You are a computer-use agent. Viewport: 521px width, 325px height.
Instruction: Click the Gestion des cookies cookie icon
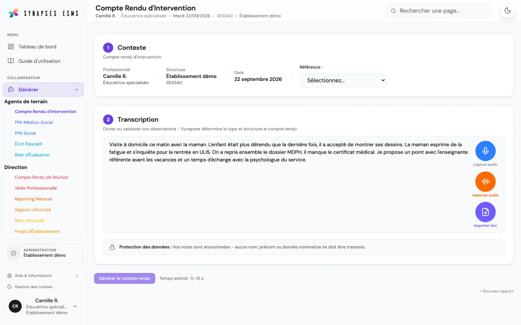10,287
